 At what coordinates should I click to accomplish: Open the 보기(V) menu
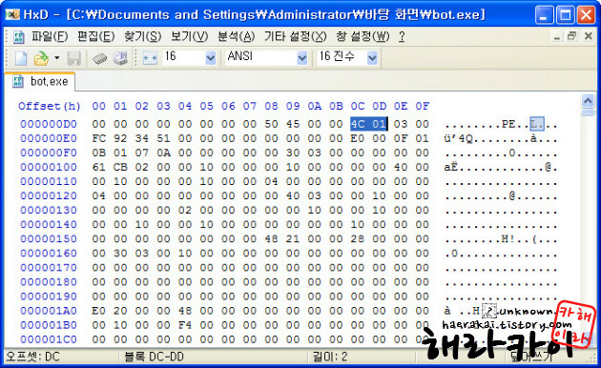click(x=189, y=37)
